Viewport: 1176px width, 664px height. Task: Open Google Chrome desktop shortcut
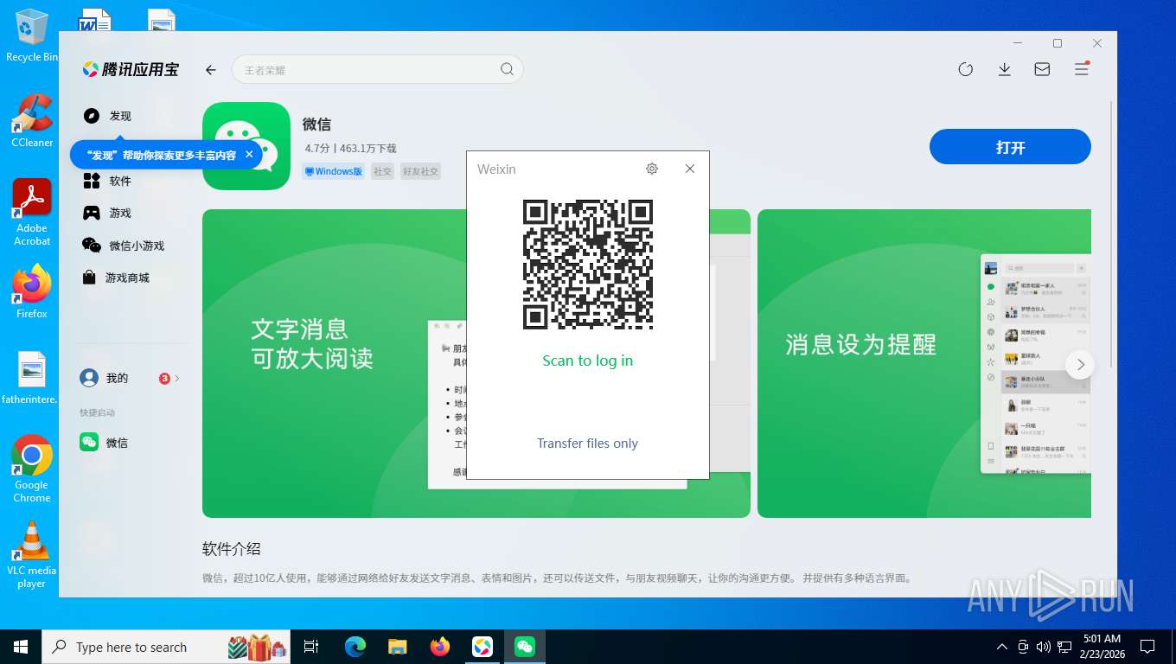(32, 469)
